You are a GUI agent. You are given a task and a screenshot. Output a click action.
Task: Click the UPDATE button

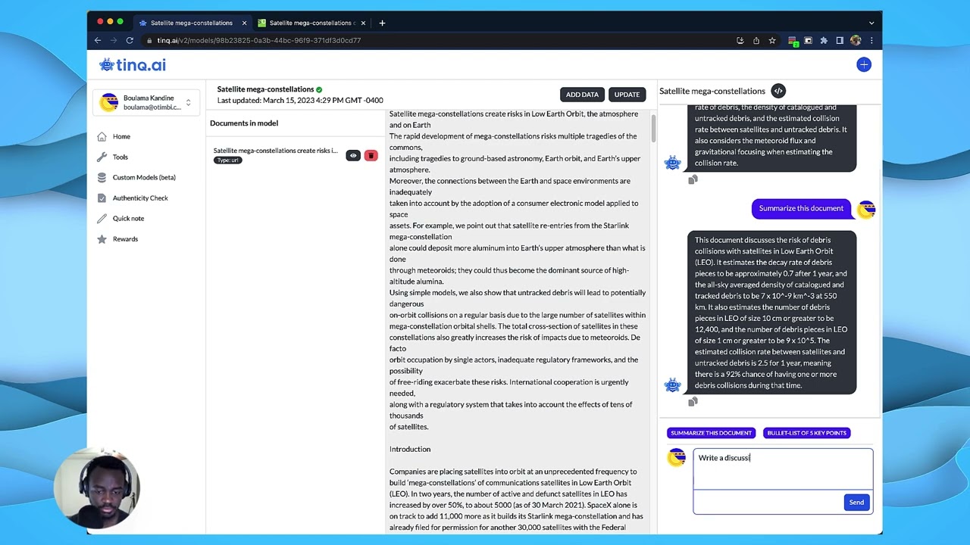[x=627, y=95]
